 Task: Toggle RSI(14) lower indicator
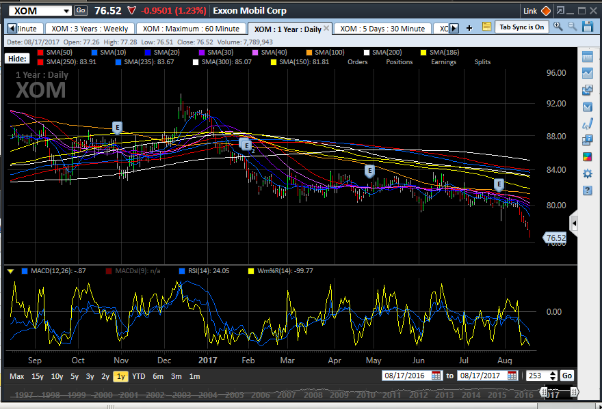[x=183, y=271]
